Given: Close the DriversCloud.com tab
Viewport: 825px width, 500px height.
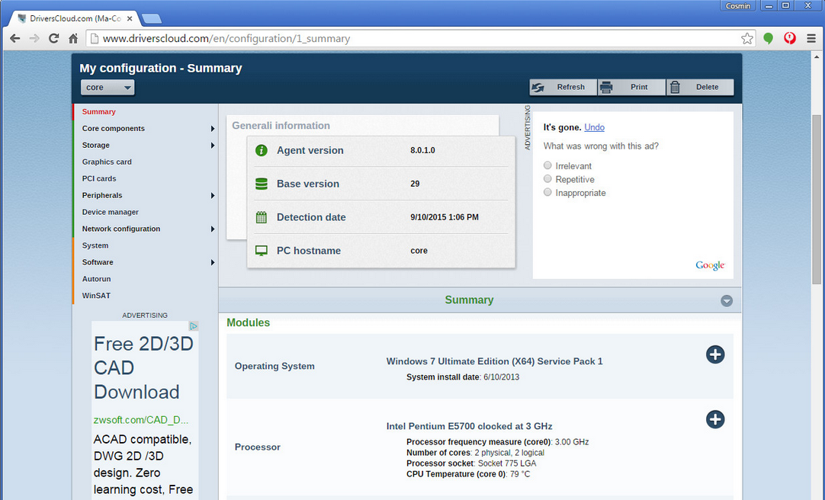Looking at the screenshot, I should 130,18.
